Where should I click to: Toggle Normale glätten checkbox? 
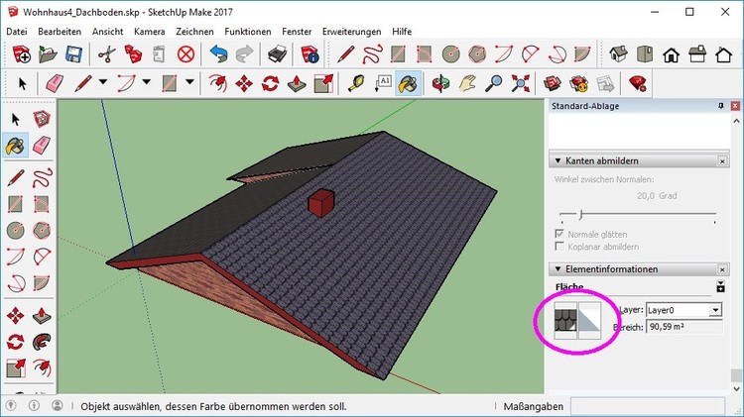[559, 234]
